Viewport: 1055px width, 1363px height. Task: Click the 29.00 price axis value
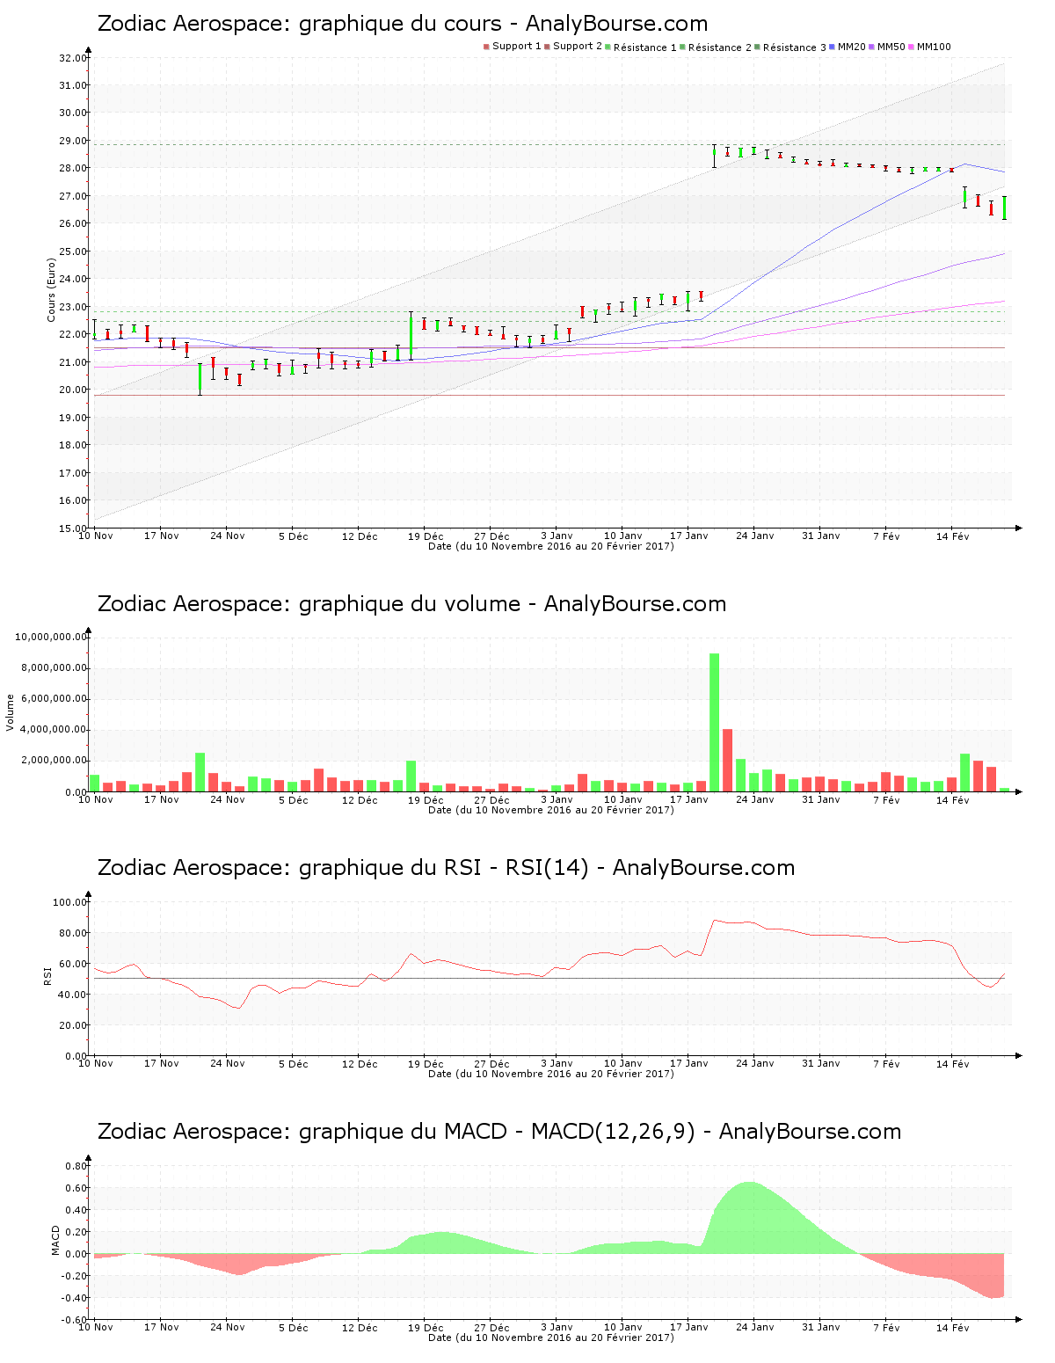73,141
